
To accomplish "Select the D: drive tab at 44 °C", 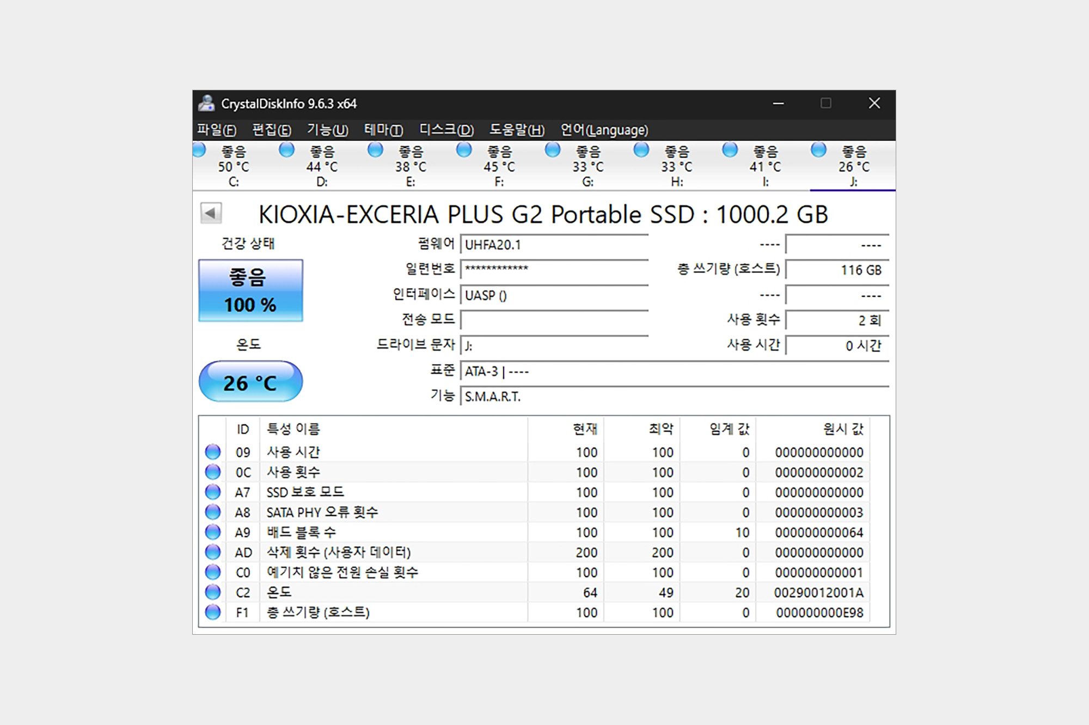I will tap(322, 166).
